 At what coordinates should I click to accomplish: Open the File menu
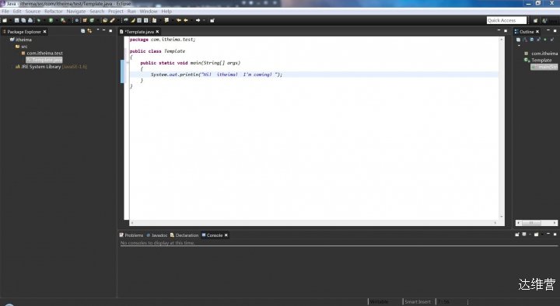[x=5, y=12]
